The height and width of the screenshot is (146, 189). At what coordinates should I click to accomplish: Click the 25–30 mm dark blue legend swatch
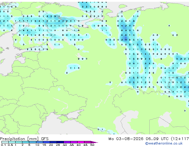[60, 142]
